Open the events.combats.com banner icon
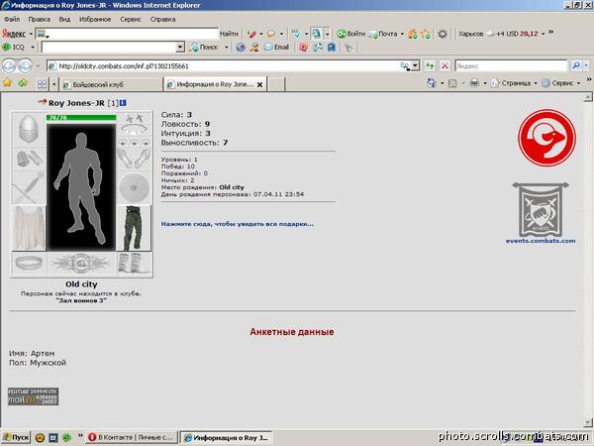Image resolution: width=594 pixels, height=446 pixels. coord(541,210)
